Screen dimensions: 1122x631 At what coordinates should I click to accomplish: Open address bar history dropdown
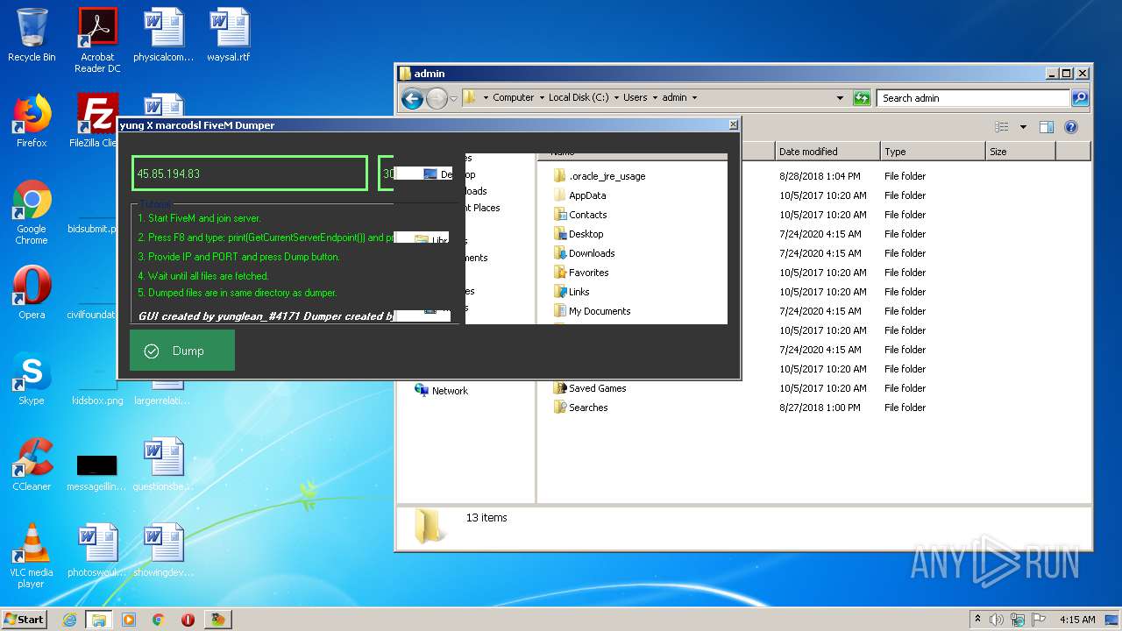[840, 98]
